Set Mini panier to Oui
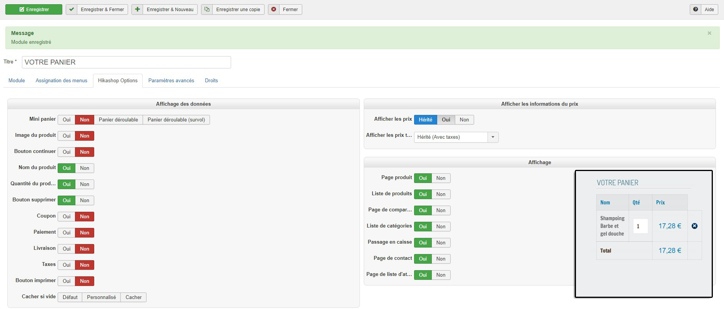The image size is (724, 309). tap(67, 120)
